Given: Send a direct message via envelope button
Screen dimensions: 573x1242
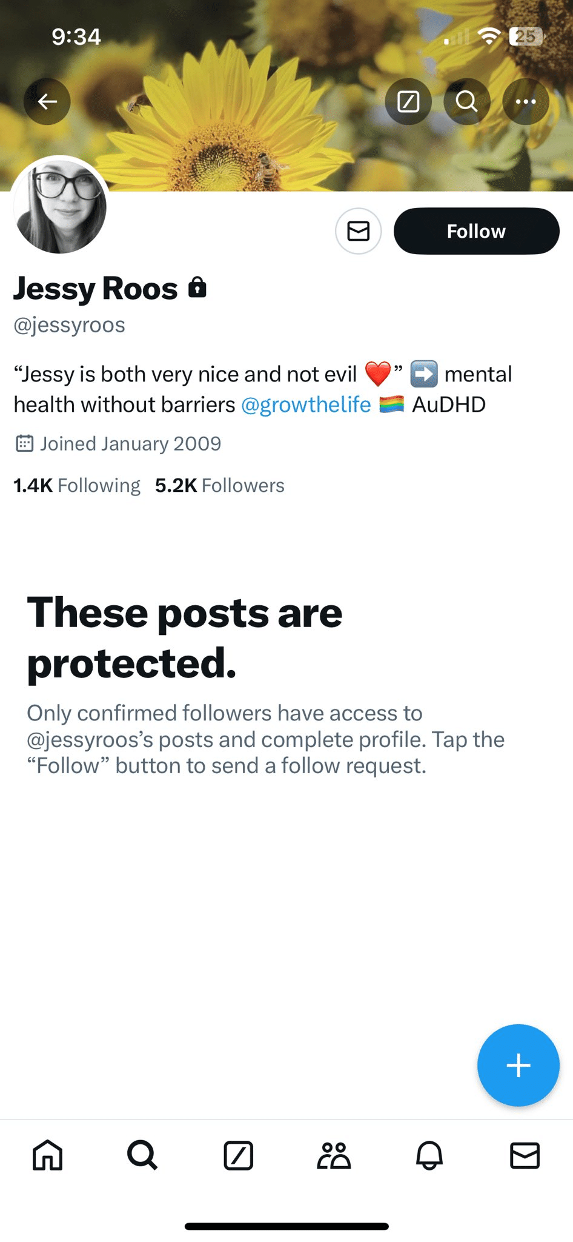Looking at the screenshot, I should pyautogui.click(x=359, y=231).
